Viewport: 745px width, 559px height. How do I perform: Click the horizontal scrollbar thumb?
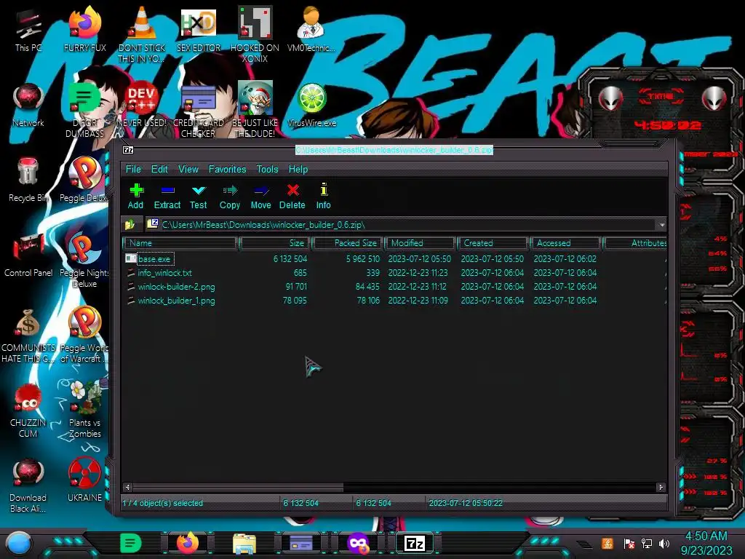[238, 487]
